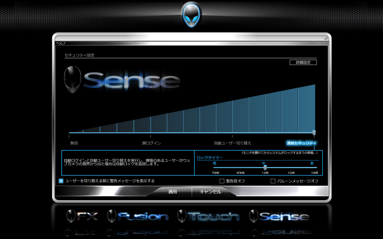Image resolution: width=383 pixels, height=239 pixels.
Task: Click the 長 lock timer label
Action: 312,163
